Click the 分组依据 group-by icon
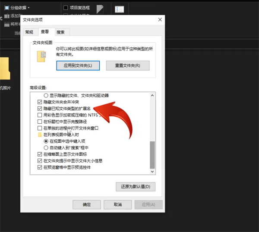The image size is (259, 232). point(6,7)
